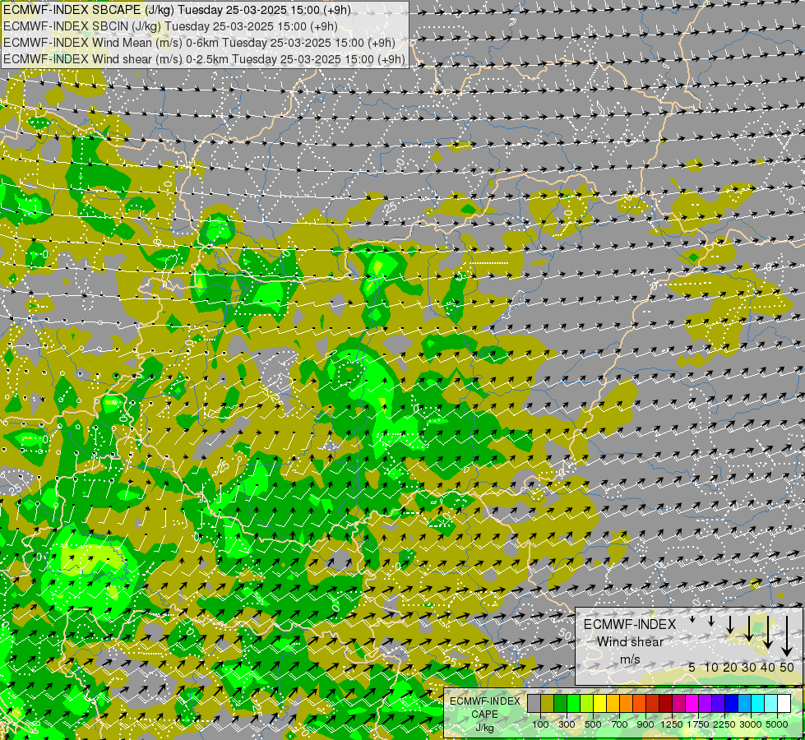Click the Wind shear 0-2.5km title line
Screen dimensions: 805x740
(x=204, y=59)
